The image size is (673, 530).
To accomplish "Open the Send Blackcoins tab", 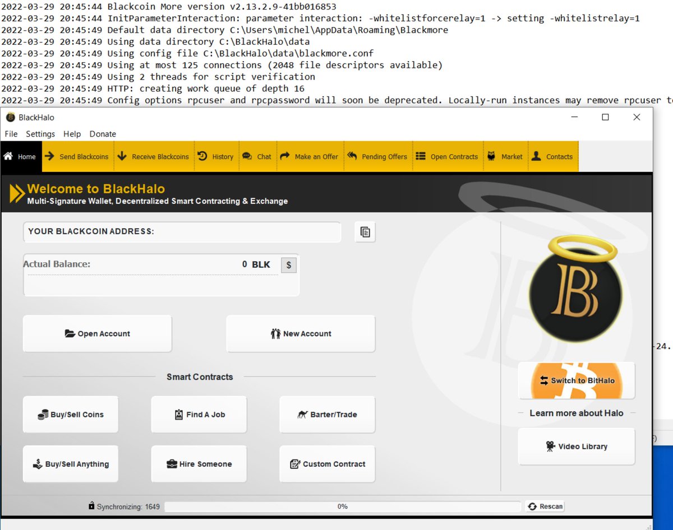I will [x=77, y=157].
